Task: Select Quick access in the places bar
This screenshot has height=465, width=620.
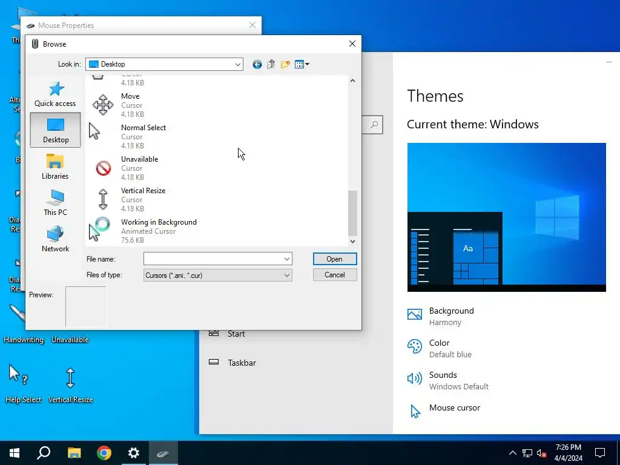Action: click(55, 94)
